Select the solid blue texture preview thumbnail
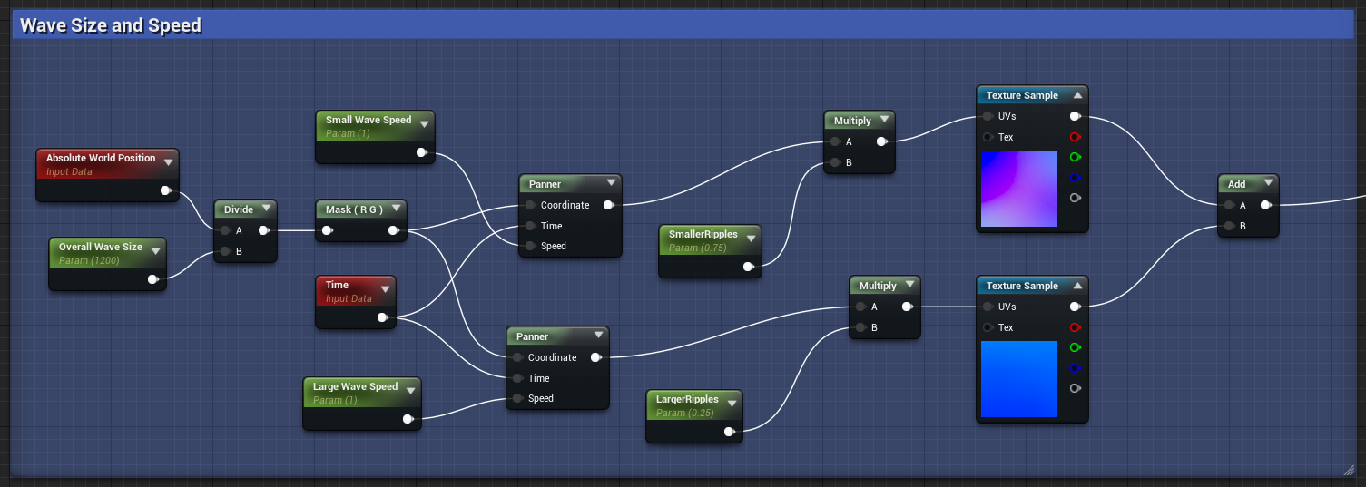This screenshot has width=1366, height=487. (1019, 379)
